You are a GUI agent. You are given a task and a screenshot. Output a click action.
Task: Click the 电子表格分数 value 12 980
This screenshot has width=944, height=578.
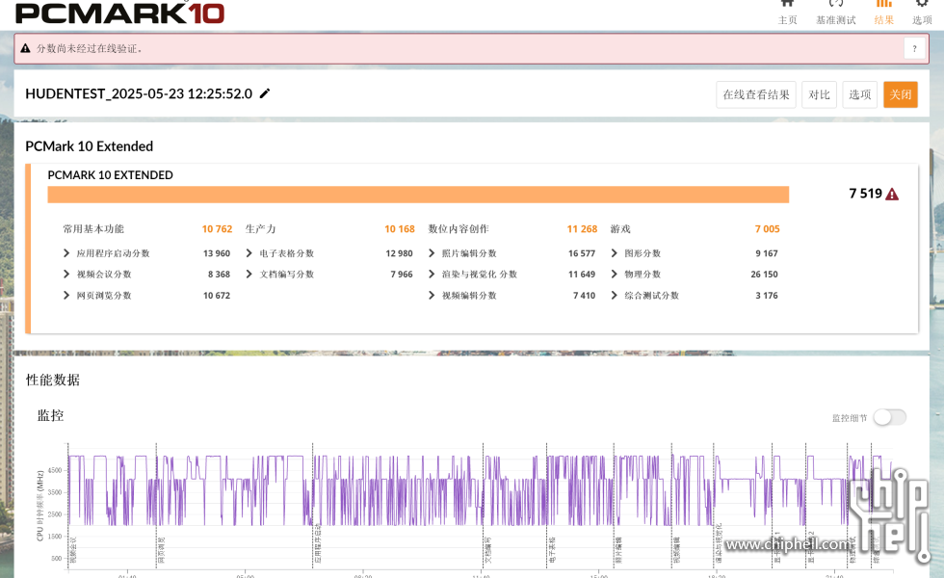tap(399, 253)
